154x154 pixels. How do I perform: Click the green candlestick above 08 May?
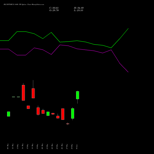[9, 114]
